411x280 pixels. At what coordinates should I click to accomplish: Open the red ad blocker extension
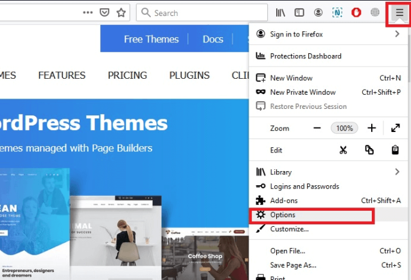click(x=356, y=12)
